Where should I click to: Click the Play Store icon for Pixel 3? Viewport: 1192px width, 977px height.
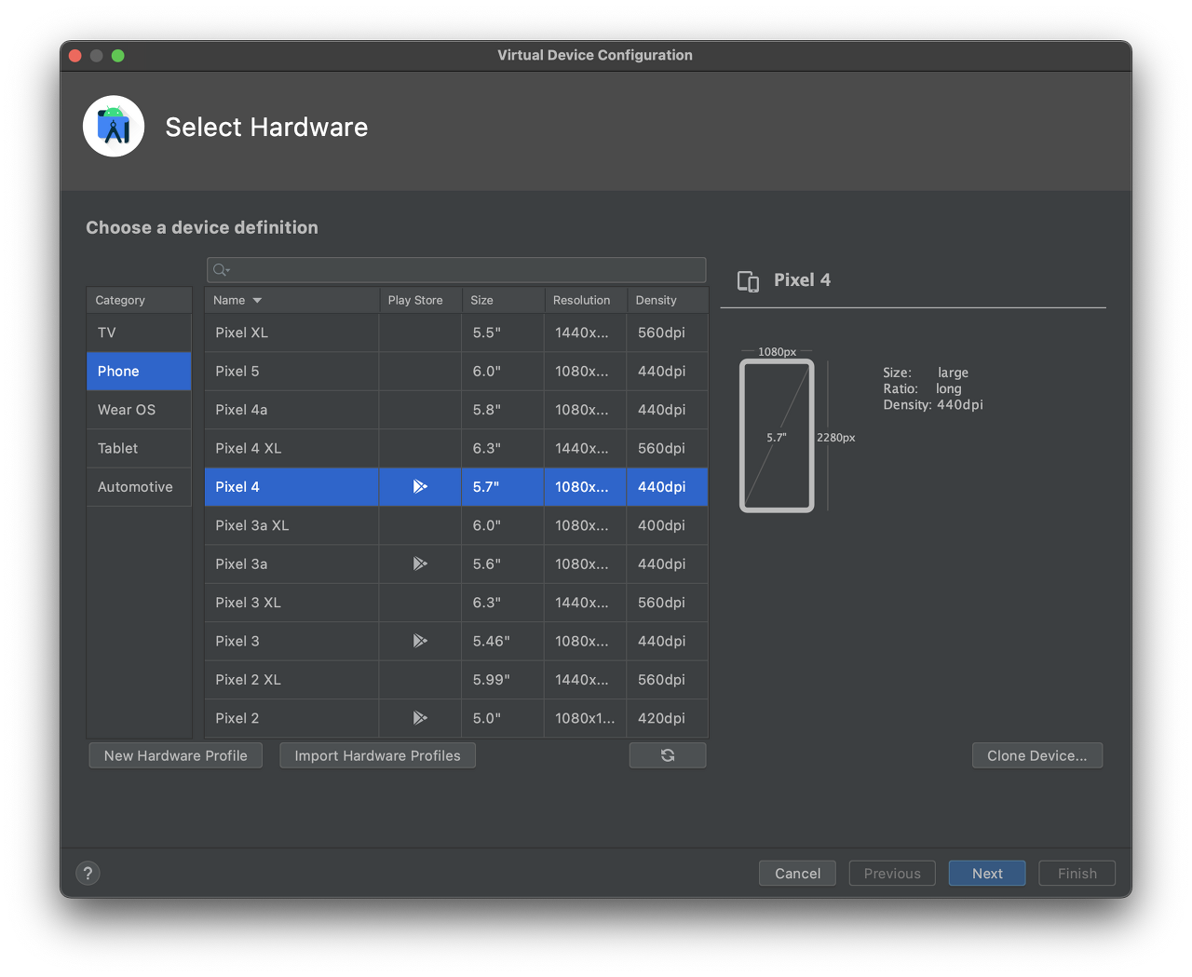click(x=420, y=641)
